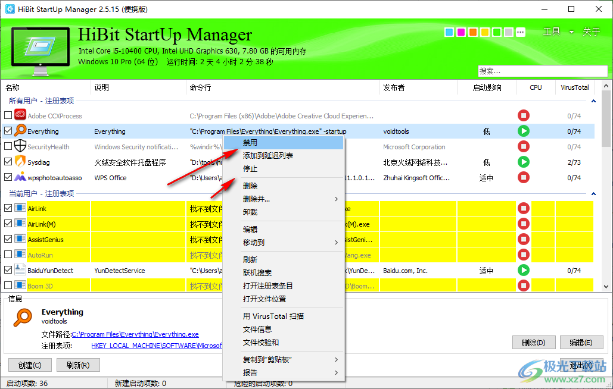Click the SecurityHealth shield icon
The image size is (613, 389).
[x=20, y=146]
